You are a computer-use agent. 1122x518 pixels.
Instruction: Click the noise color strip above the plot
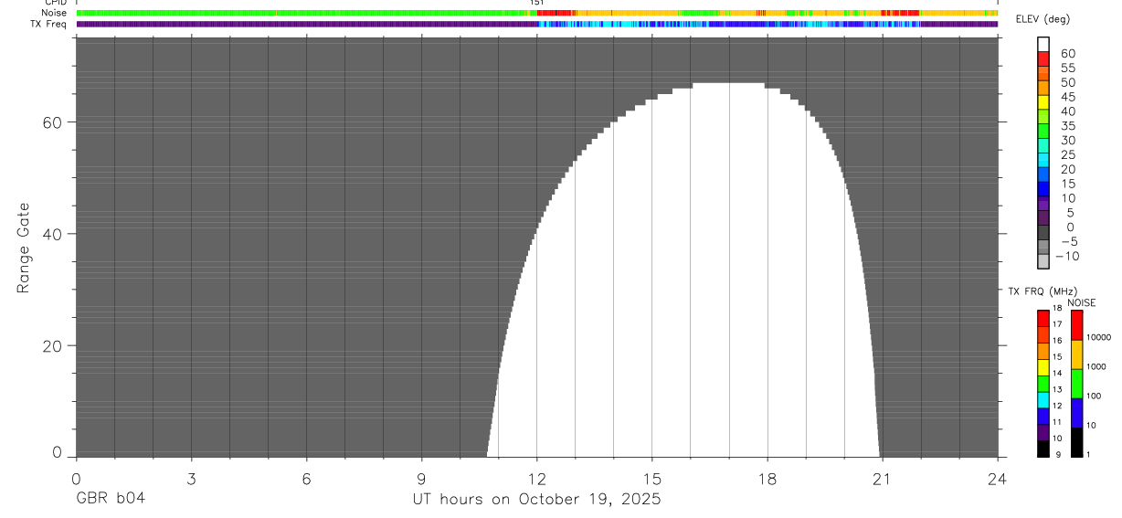536,13
